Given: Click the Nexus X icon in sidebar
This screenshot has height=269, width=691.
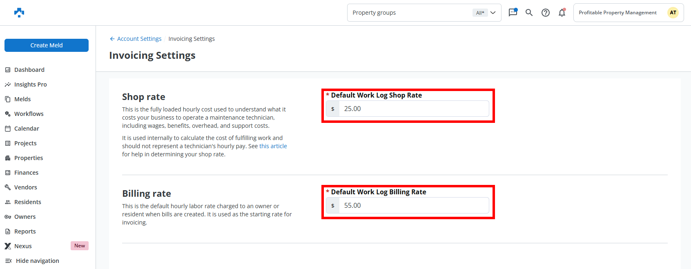Looking at the screenshot, I should 8,246.
